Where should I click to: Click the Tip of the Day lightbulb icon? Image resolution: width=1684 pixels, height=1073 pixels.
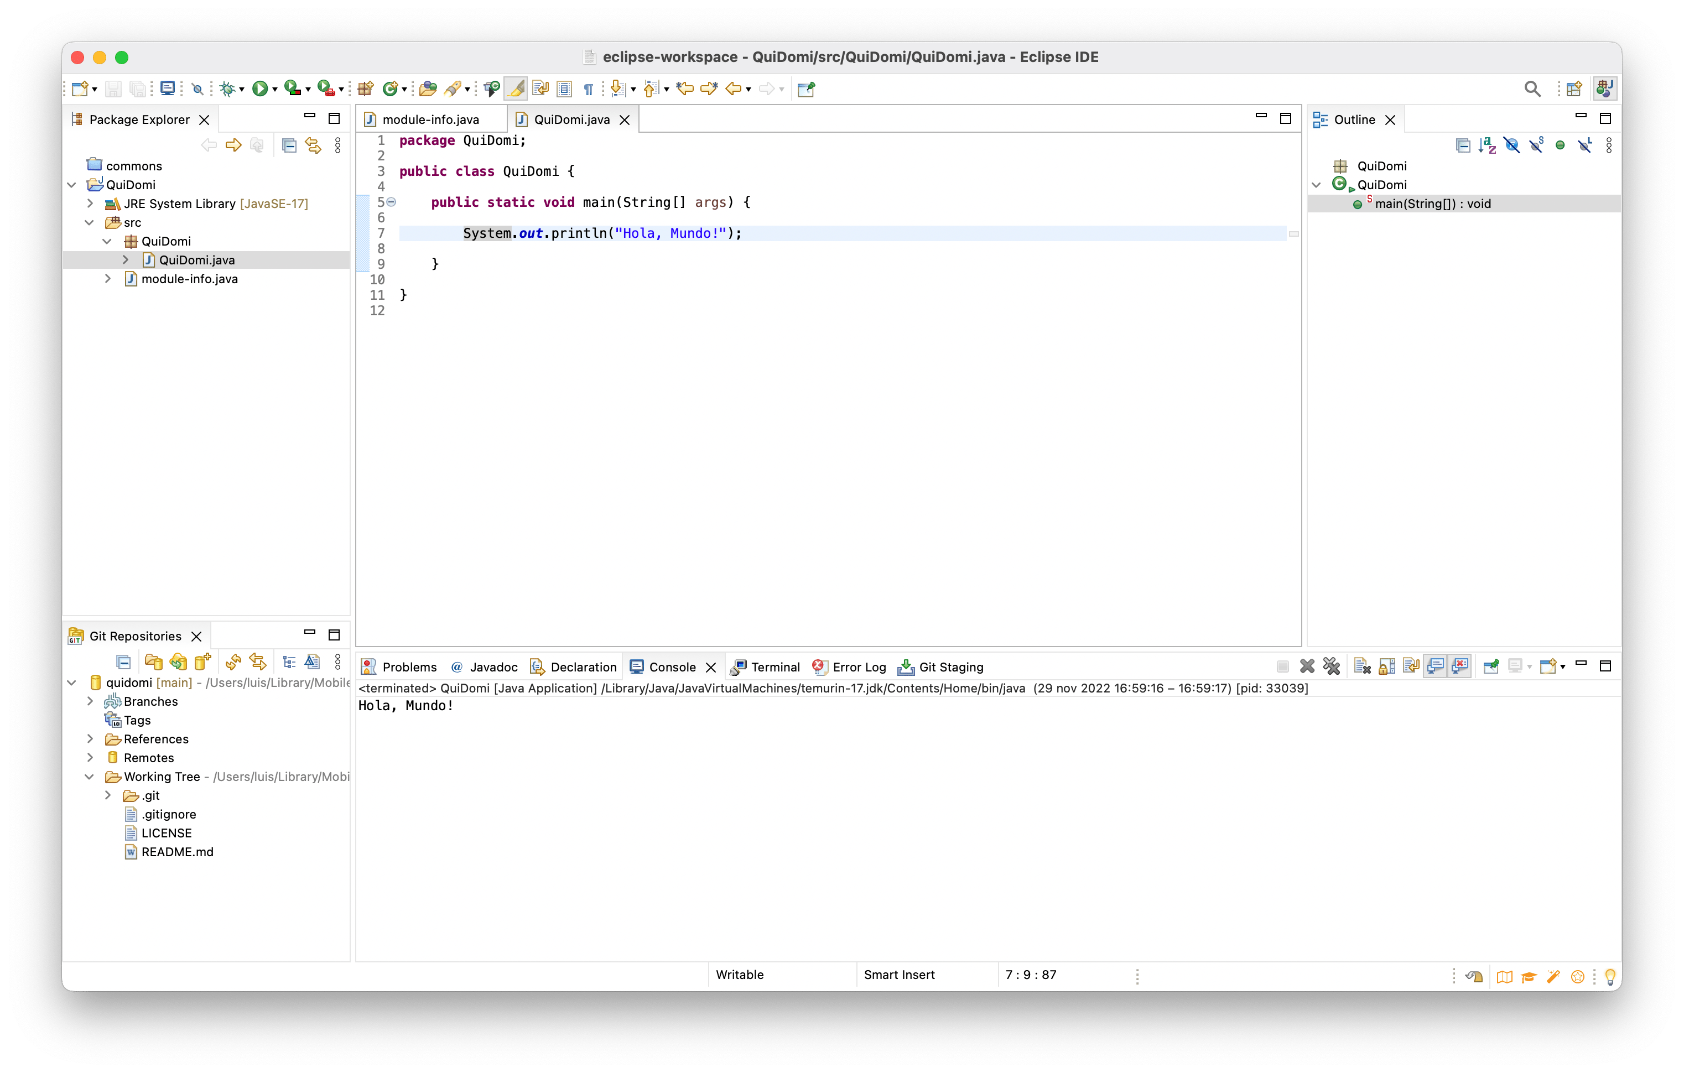(1609, 977)
